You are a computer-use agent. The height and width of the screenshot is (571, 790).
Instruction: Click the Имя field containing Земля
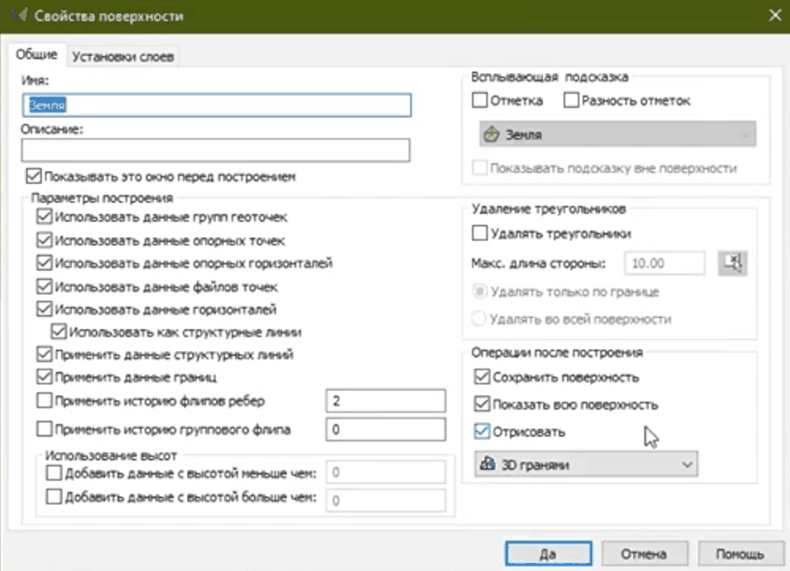216,105
